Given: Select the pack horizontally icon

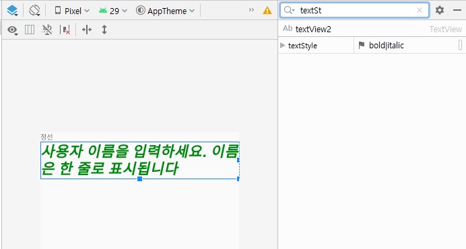Looking at the screenshot, I should (x=87, y=30).
